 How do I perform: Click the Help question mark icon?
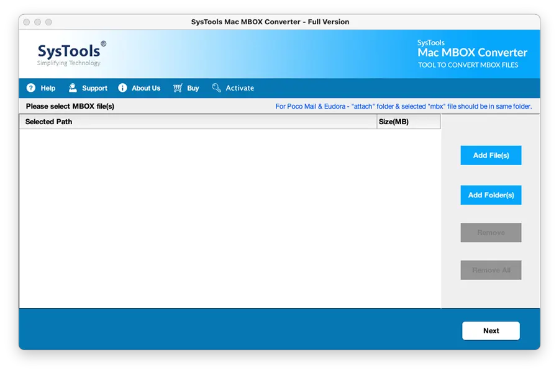(30, 88)
